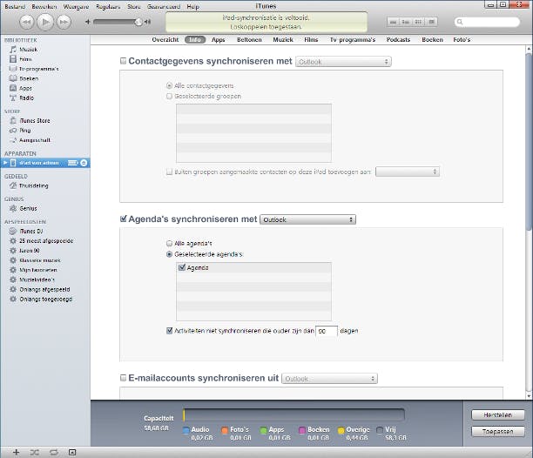Viewport: 533px width, 458px height.
Task: Open Aangeschaft purchased list in sidebar
Action: (x=35, y=140)
